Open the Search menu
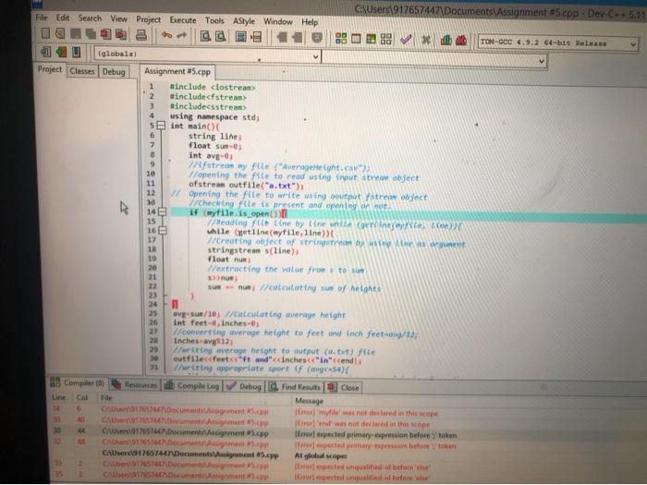Screen dimensions: 647x485 pos(90,18)
